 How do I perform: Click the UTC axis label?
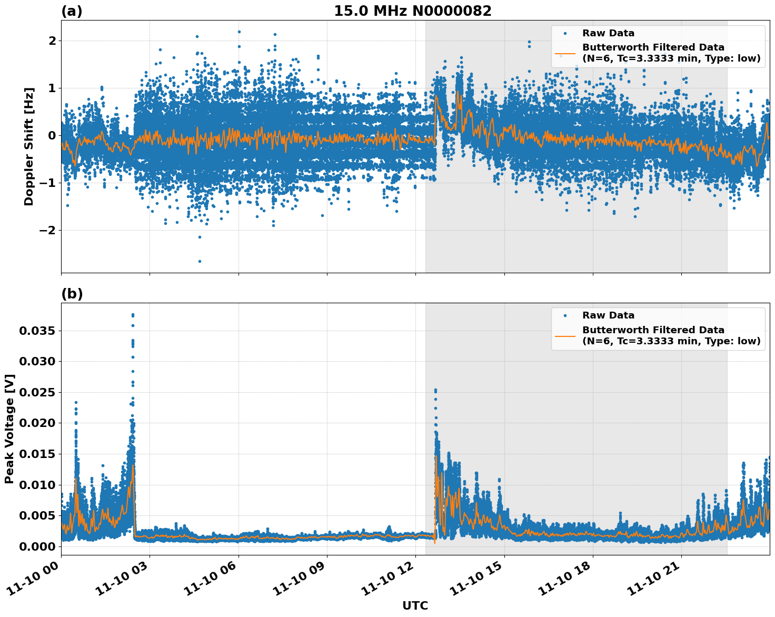pyautogui.click(x=415, y=605)
